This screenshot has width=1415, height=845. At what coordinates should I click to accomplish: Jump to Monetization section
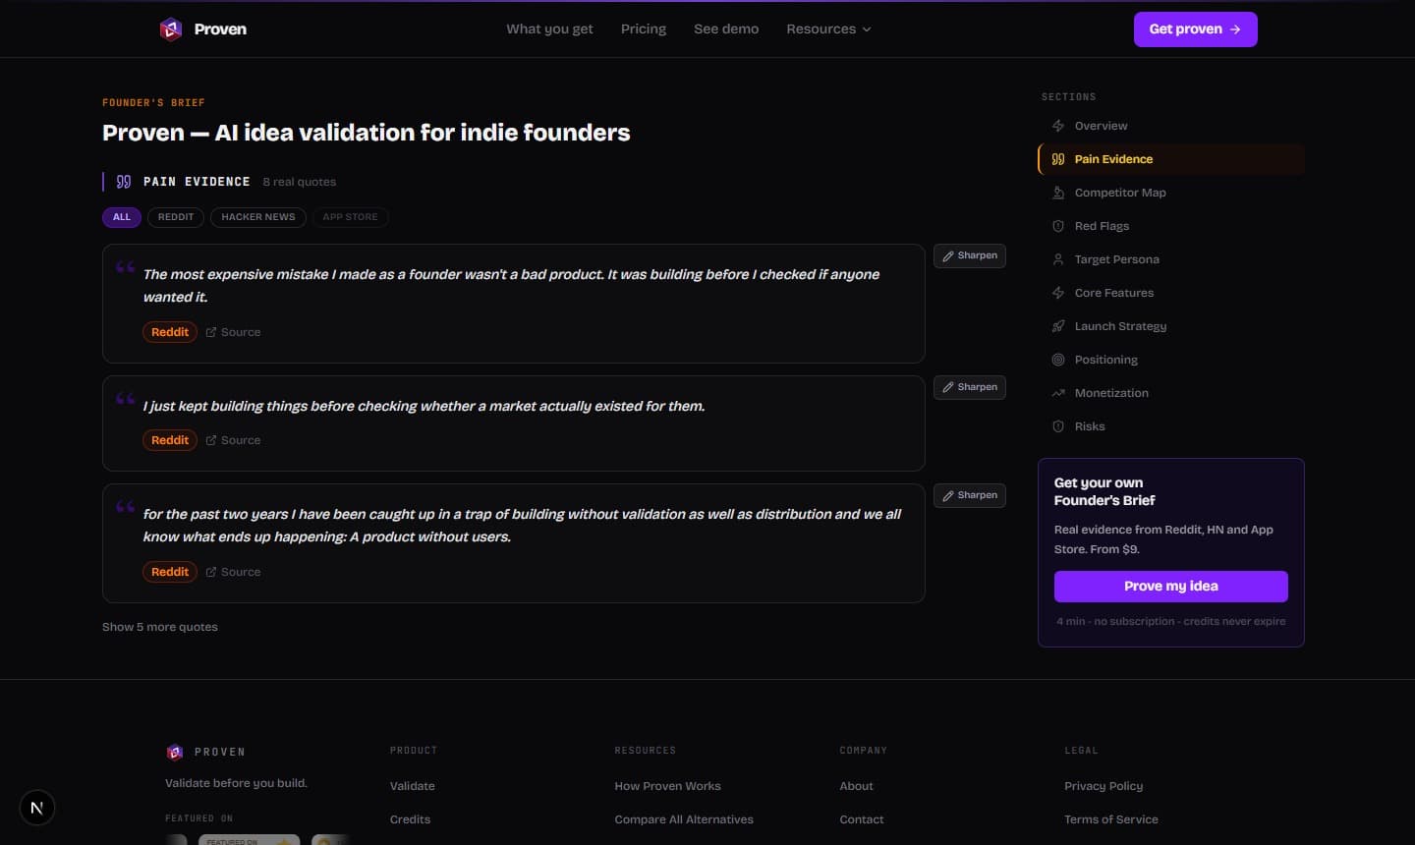(x=1171, y=393)
